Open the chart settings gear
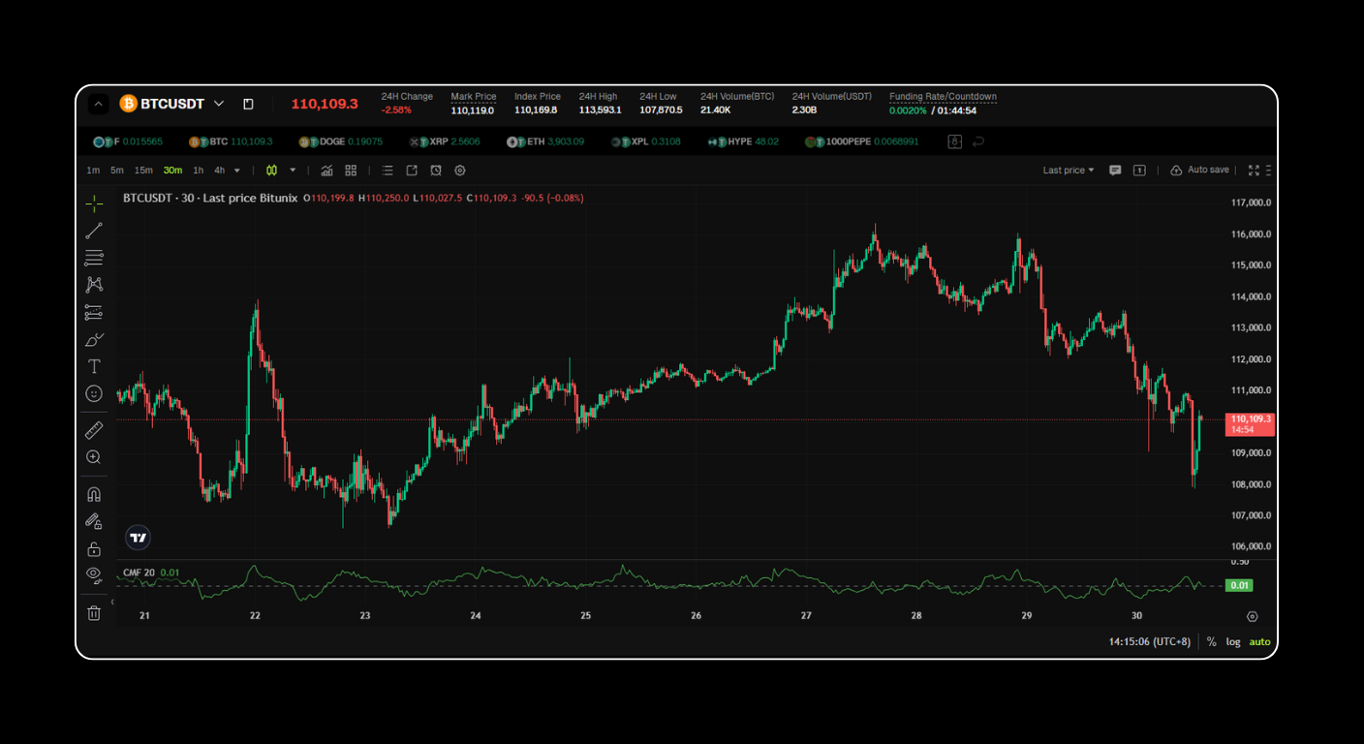 [x=459, y=170]
